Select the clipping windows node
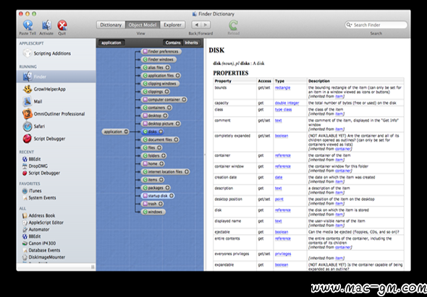The image size is (427, 297). [160, 84]
